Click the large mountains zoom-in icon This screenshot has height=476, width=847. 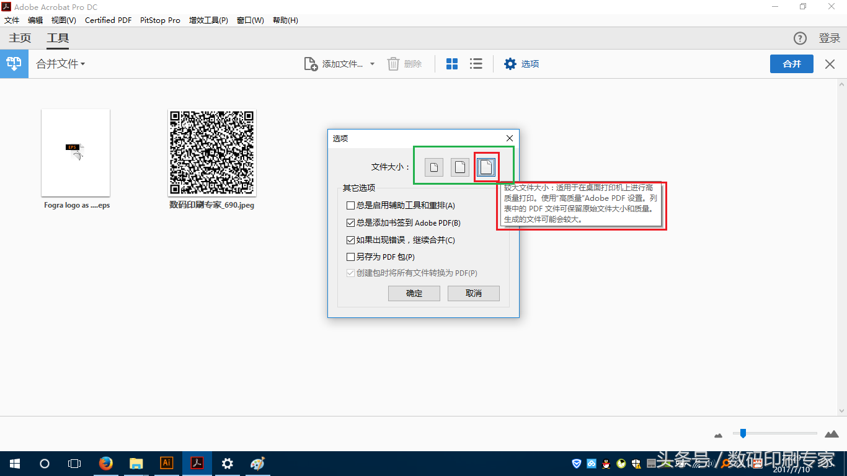point(831,434)
